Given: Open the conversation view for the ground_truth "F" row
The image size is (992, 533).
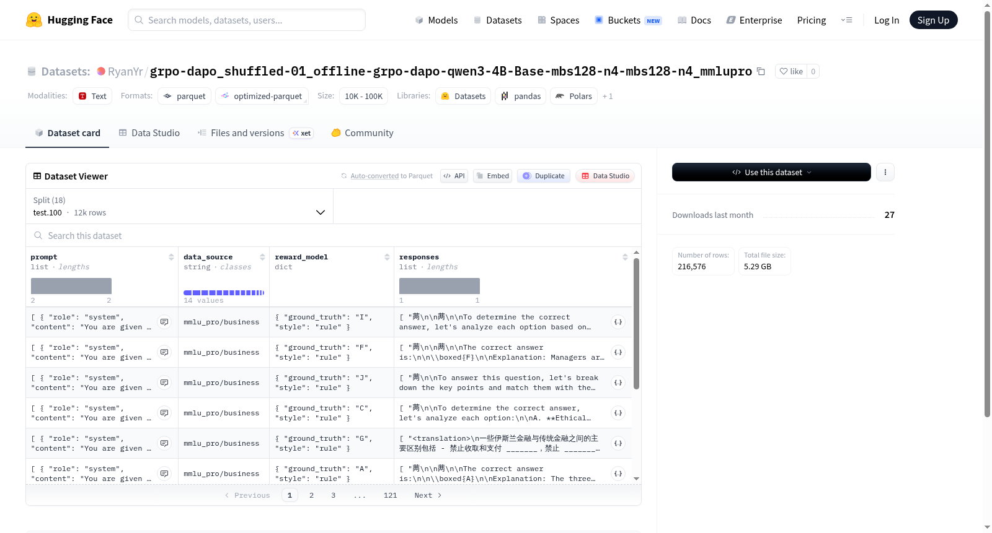Looking at the screenshot, I should point(164,352).
